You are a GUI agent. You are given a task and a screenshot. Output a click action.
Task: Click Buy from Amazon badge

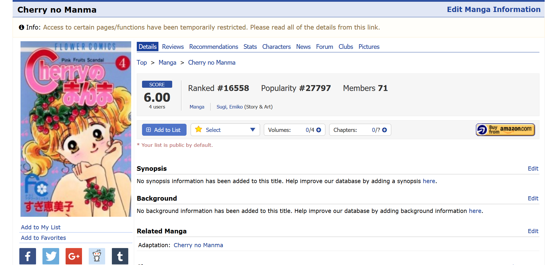click(505, 130)
